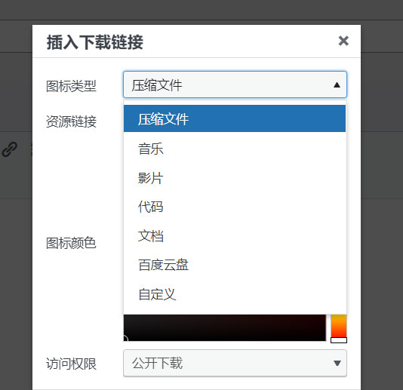Click the 图标颜色 field label
This screenshot has width=403, height=390.
[71, 243]
